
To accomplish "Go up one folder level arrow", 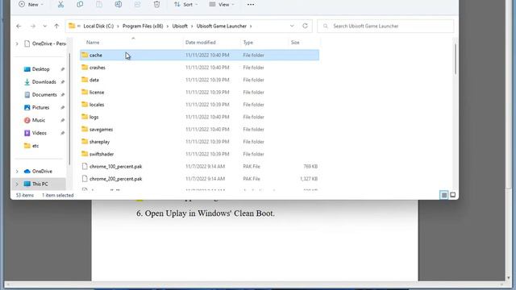I will click(x=56, y=26).
